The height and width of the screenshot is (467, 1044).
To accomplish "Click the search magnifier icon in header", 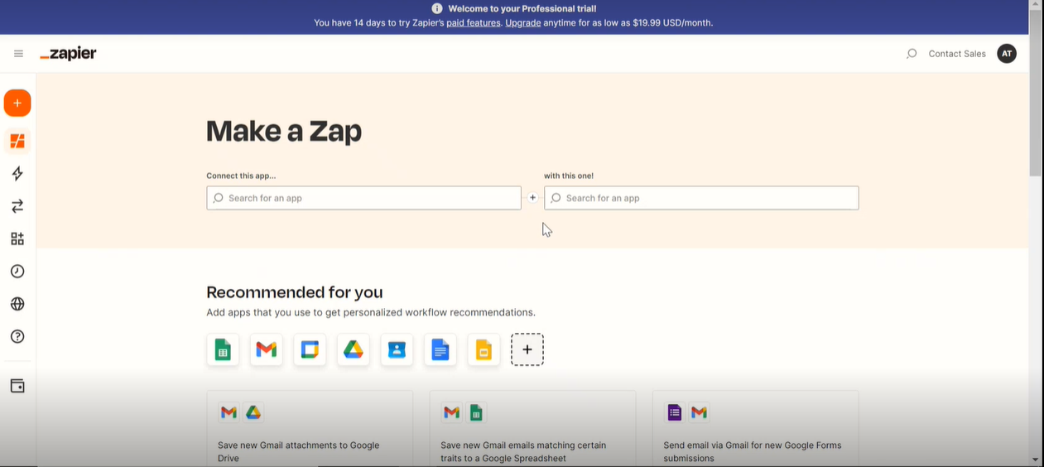I will (912, 54).
